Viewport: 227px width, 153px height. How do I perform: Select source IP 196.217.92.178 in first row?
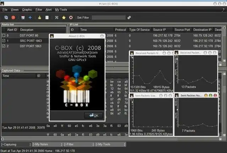point(162,35)
